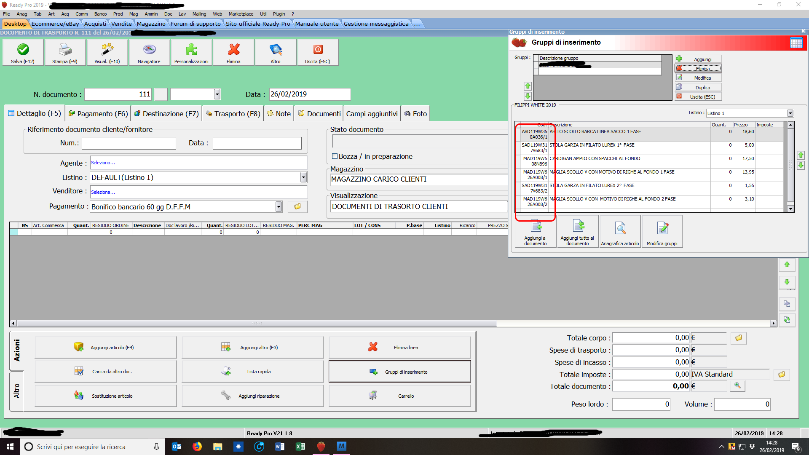Delete group with Elimina in Gruppi panel

[x=698, y=68]
